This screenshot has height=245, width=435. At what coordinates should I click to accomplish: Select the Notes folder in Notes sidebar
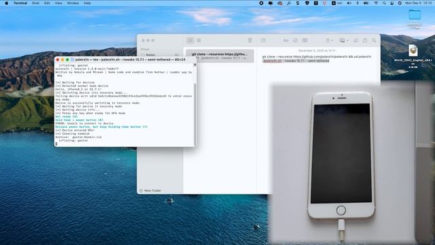(160, 55)
